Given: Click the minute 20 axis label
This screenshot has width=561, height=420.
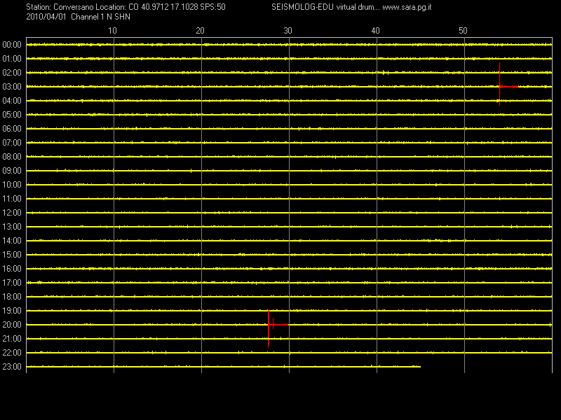Looking at the screenshot, I should click(x=200, y=31).
